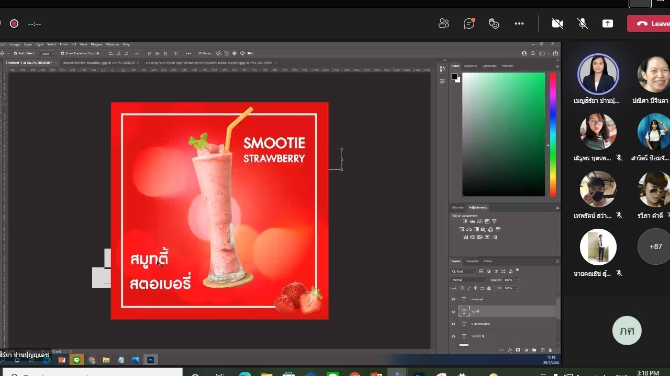Toggle the Auto-Select checkbox
The image size is (670, 376).
[x=16, y=53]
